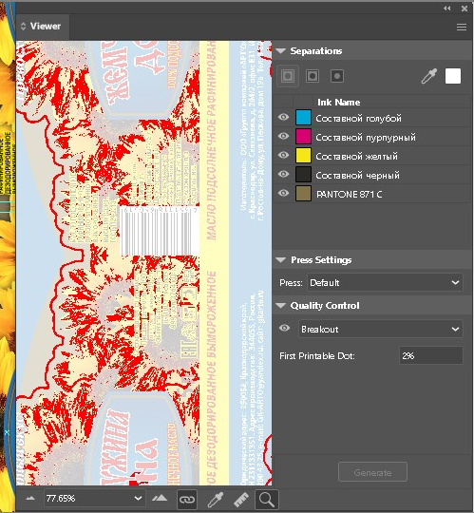Image resolution: width=474 pixels, height=513 pixels.
Task: Click the Ink Name column header
Action: click(338, 102)
